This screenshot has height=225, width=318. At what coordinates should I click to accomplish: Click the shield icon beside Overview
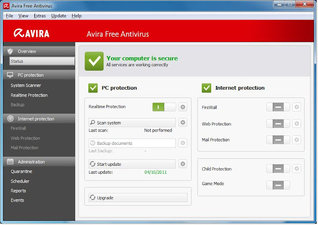[10, 51]
